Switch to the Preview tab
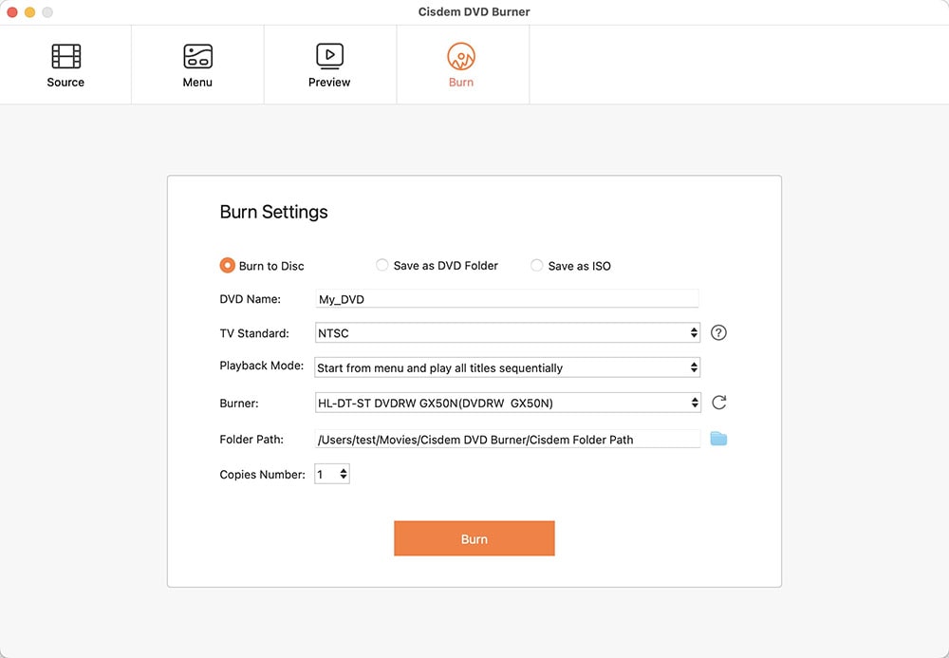The height and width of the screenshot is (658, 949). click(328, 63)
